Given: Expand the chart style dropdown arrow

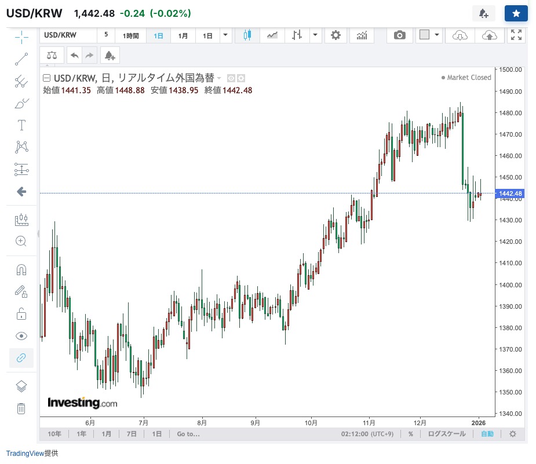Looking at the screenshot, I should [315, 35].
